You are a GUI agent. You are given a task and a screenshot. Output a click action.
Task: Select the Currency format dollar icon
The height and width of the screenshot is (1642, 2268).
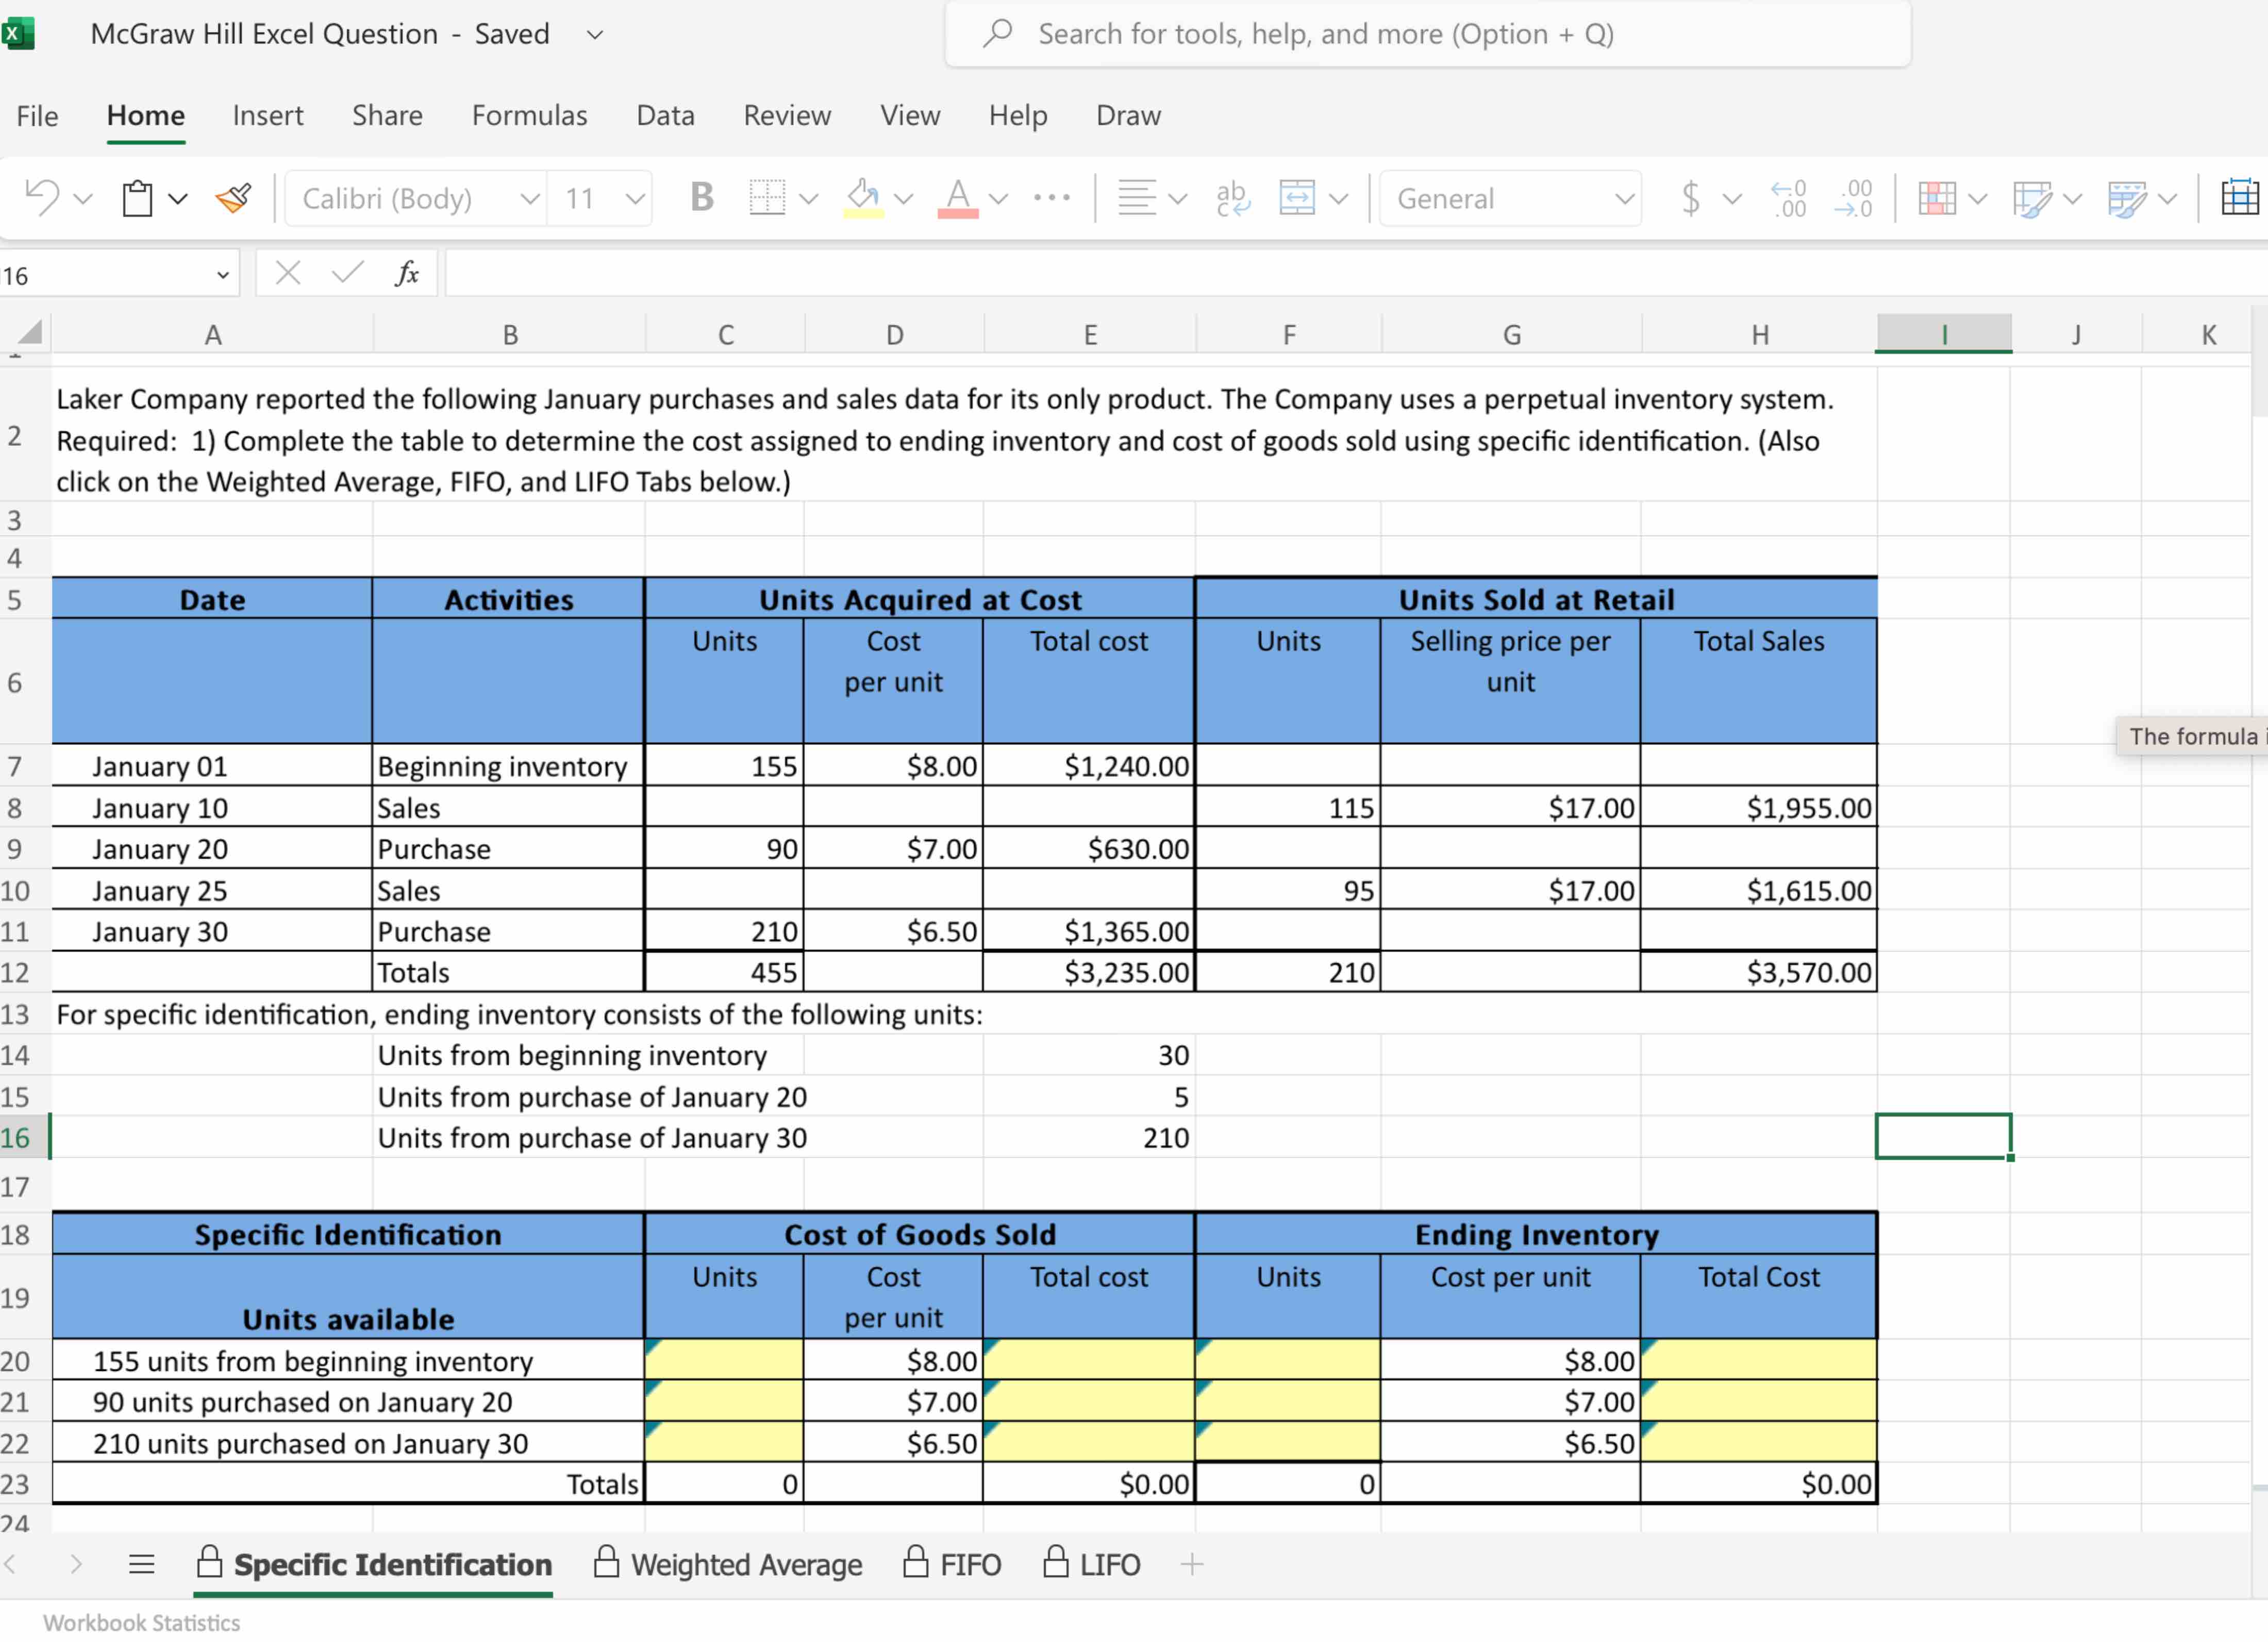[1690, 198]
